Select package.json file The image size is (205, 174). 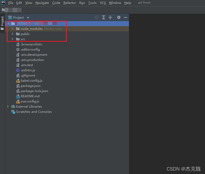pos(31,86)
